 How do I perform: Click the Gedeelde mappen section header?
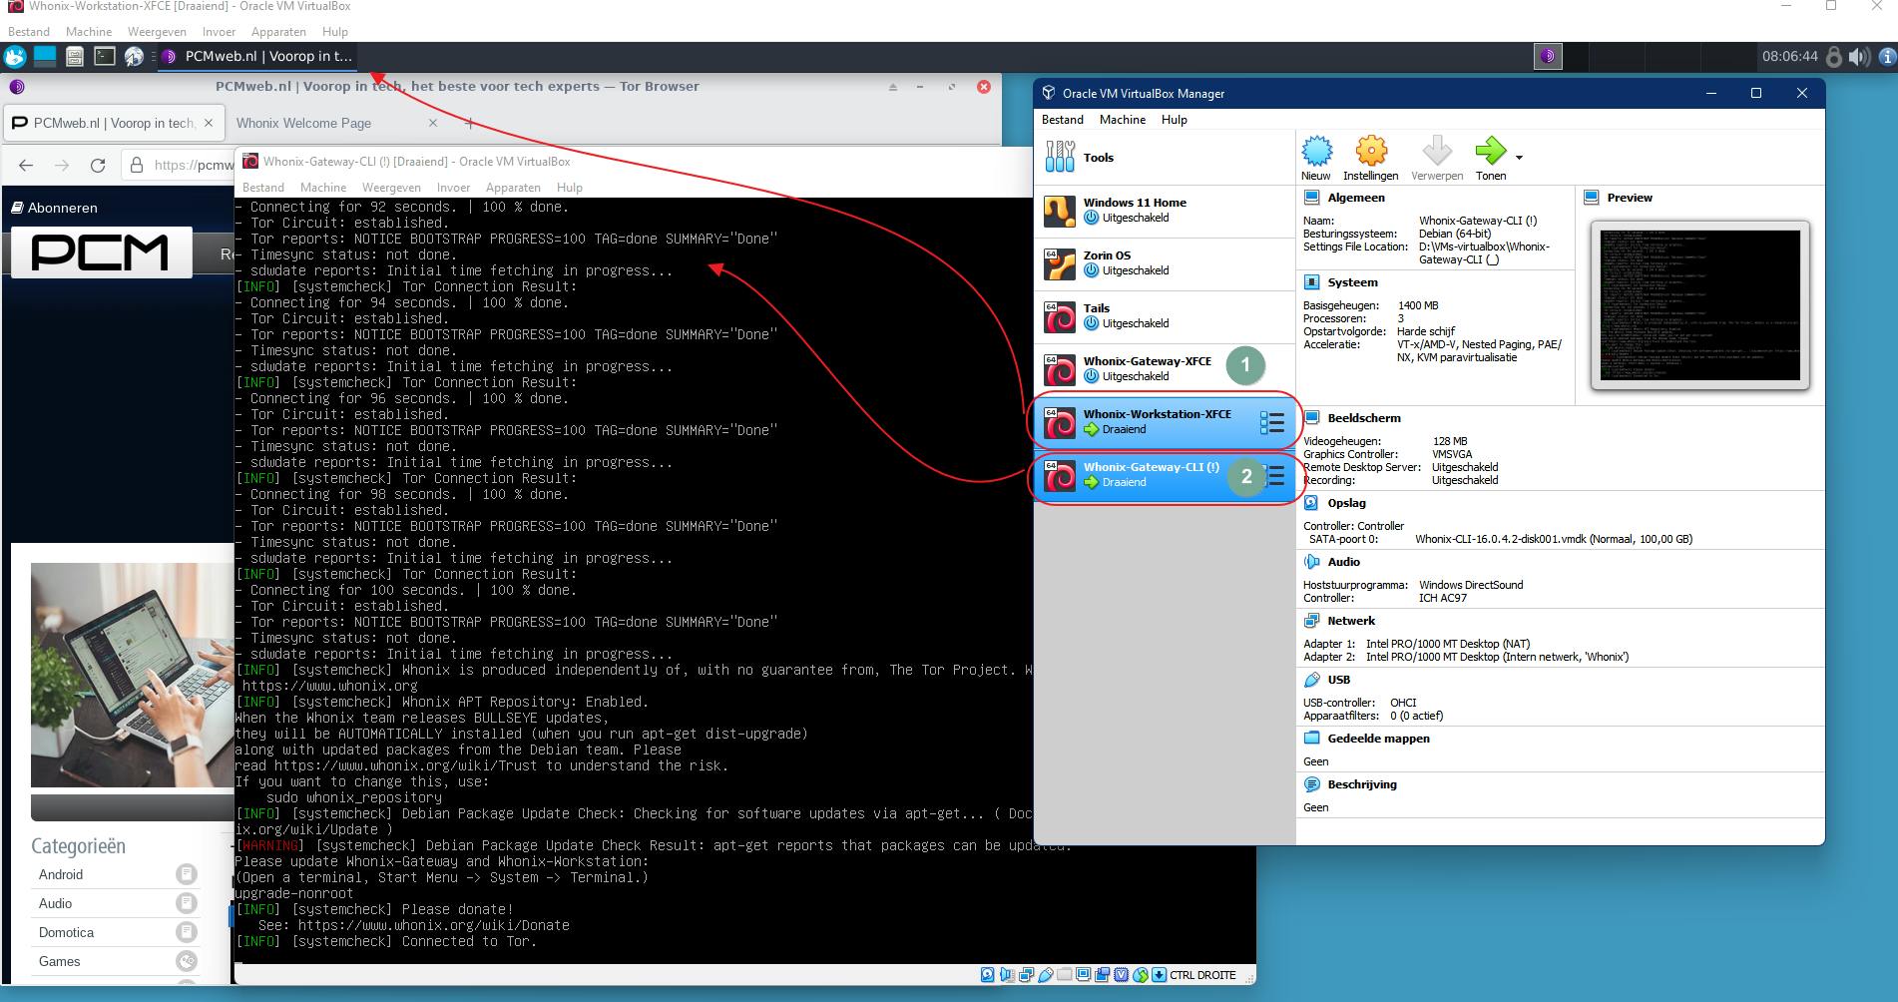[1378, 739]
